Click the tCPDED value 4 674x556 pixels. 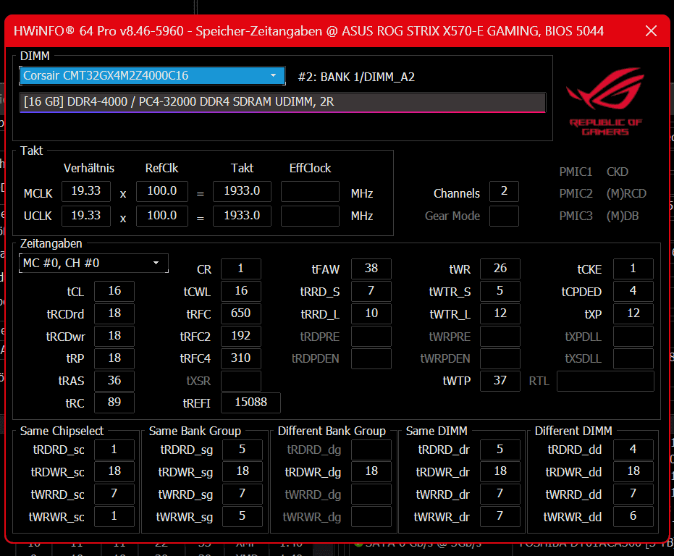click(633, 291)
